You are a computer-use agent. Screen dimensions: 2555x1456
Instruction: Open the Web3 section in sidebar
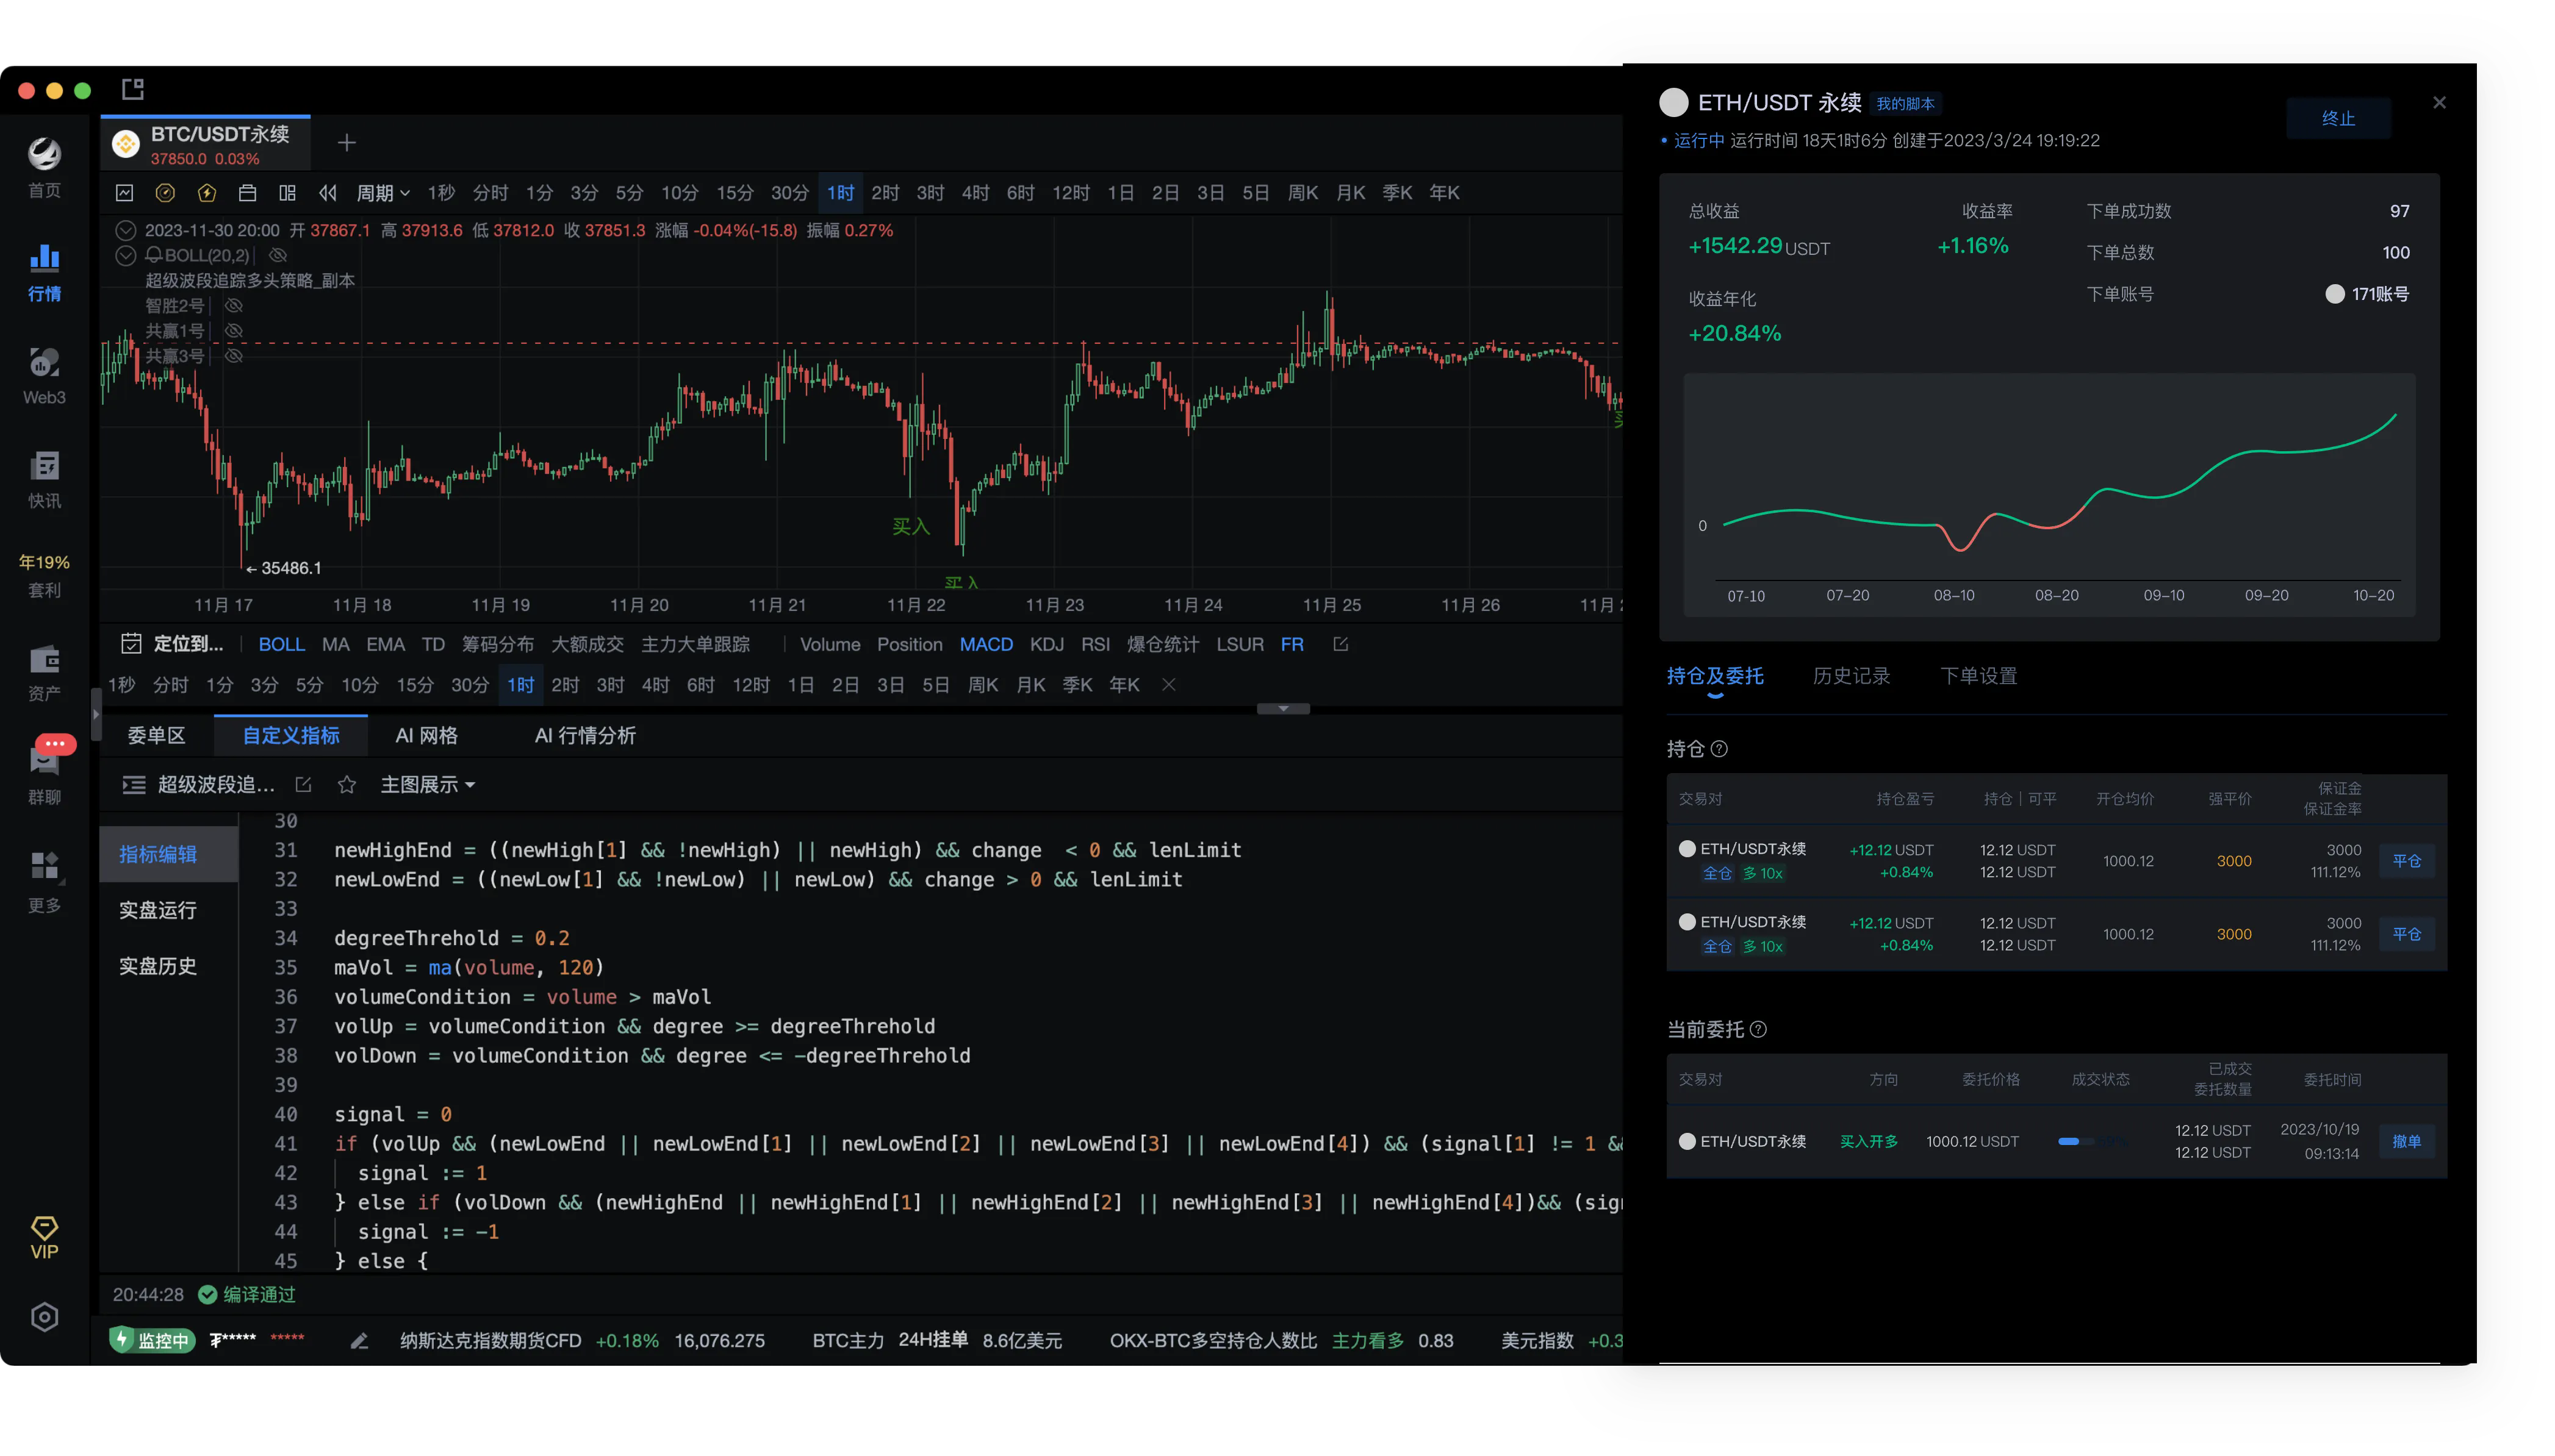click(x=44, y=375)
